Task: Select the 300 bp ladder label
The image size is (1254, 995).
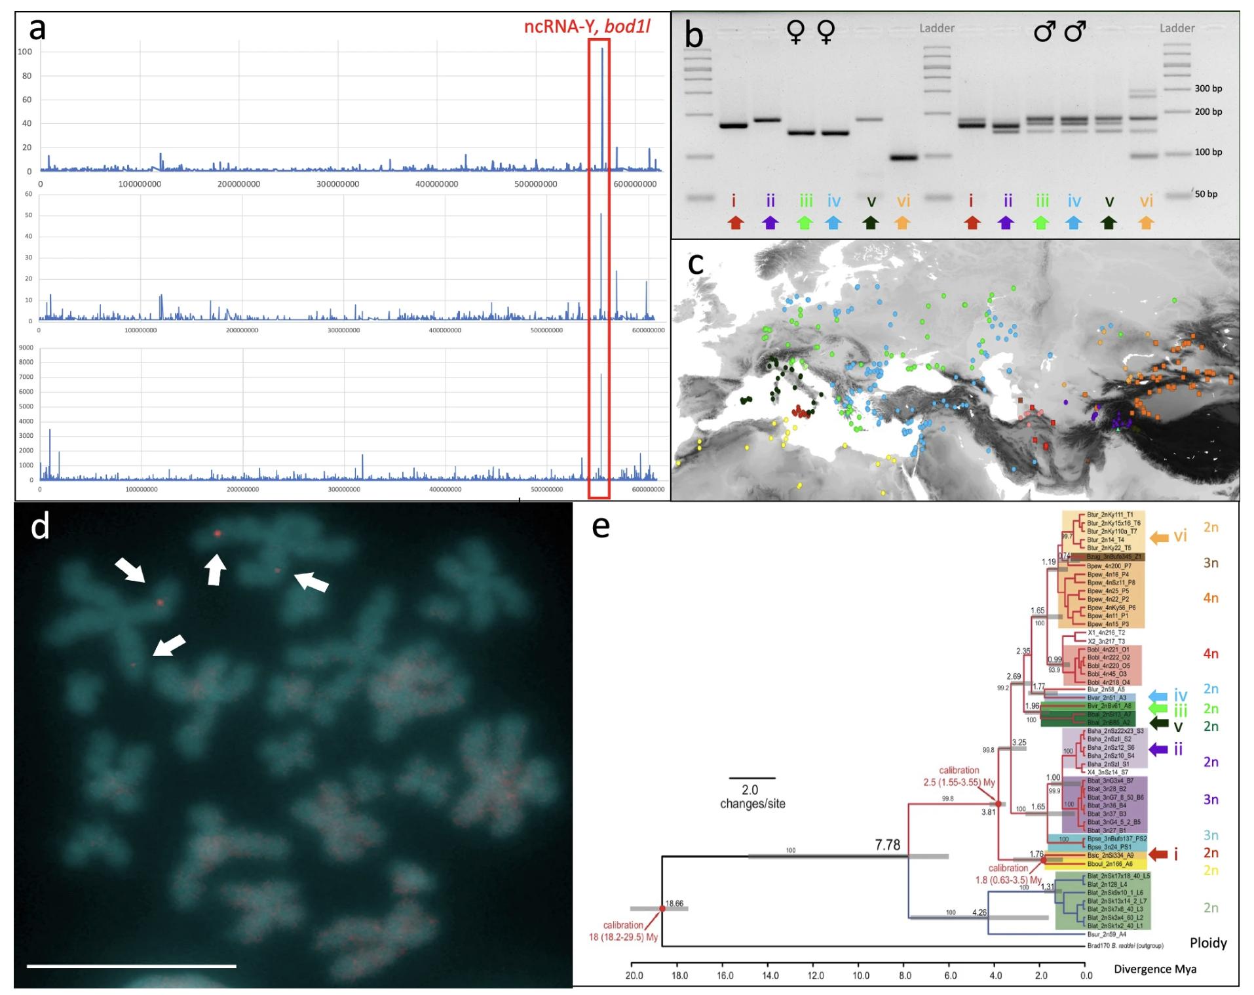Action: click(1207, 88)
